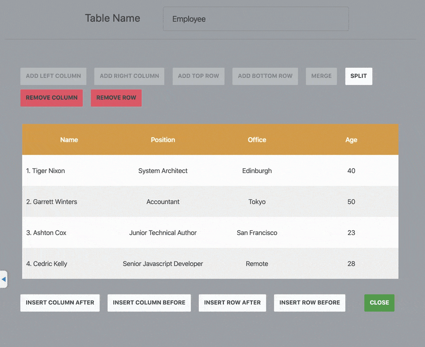425x347 pixels.
Task: Click ADD RIGHT COLUMN
Action: [129, 76]
